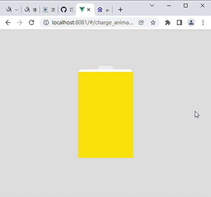Minimize the browser window

tap(169, 6)
